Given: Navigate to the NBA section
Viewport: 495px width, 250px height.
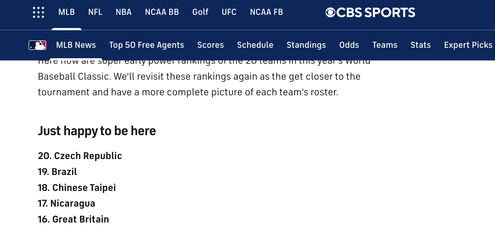Looking at the screenshot, I should 124,12.
